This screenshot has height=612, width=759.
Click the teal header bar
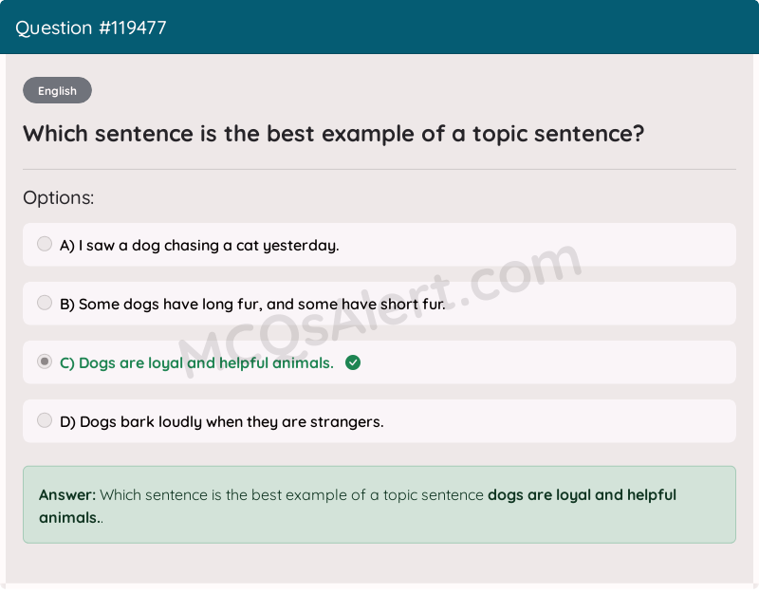coord(474,28)
